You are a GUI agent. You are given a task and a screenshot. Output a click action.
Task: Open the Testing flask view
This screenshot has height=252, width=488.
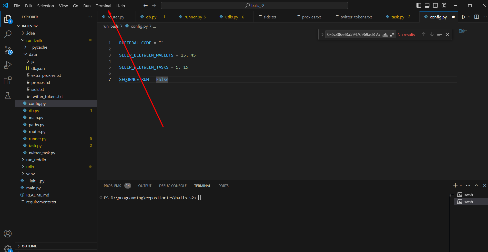(8, 96)
